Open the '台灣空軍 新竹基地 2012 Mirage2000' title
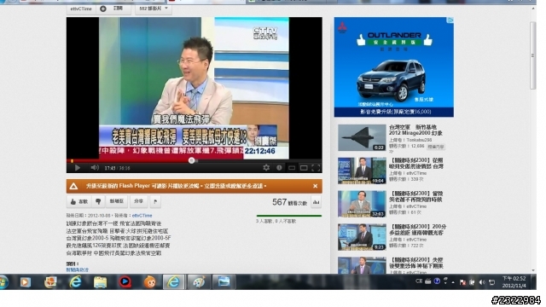This screenshot has width=546, height=307. [x=415, y=130]
